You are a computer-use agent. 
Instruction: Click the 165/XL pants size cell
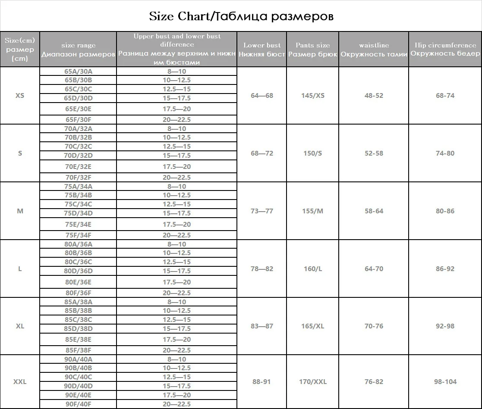[x=312, y=326]
